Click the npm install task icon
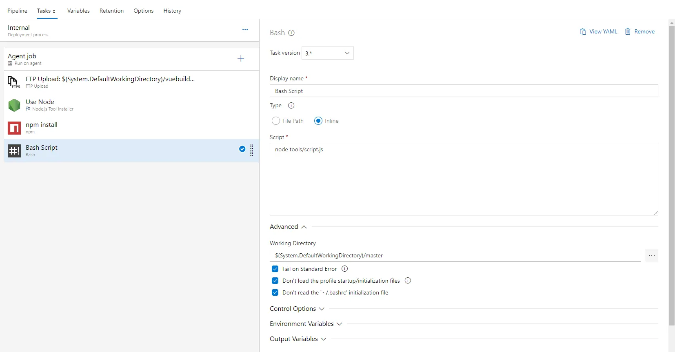Viewport: 675px width, 352px height. (14, 128)
